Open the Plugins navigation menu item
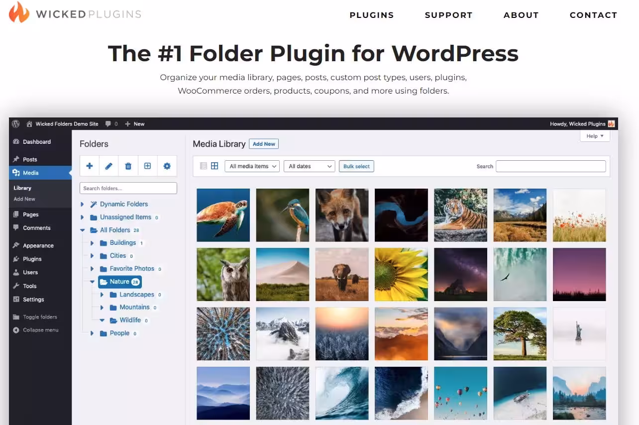 click(x=371, y=15)
